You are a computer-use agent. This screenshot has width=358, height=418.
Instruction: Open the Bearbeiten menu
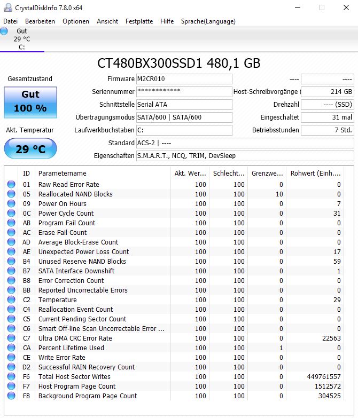pos(40,21)
